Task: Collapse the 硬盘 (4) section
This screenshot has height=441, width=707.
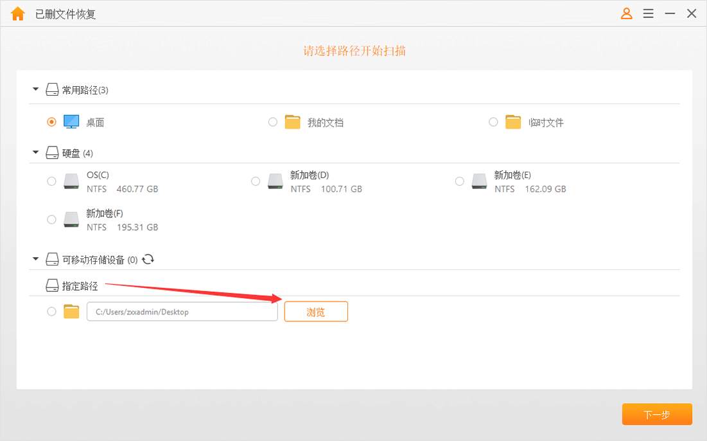Action: tap(35, 152)
